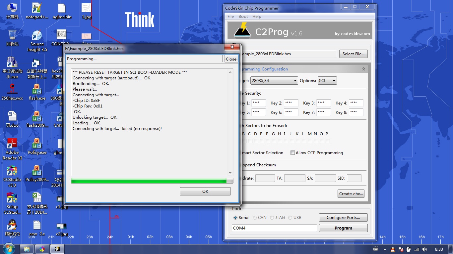The image size is (453, 254).
Task: Select the 页.doc document icon
Action: 12,119
